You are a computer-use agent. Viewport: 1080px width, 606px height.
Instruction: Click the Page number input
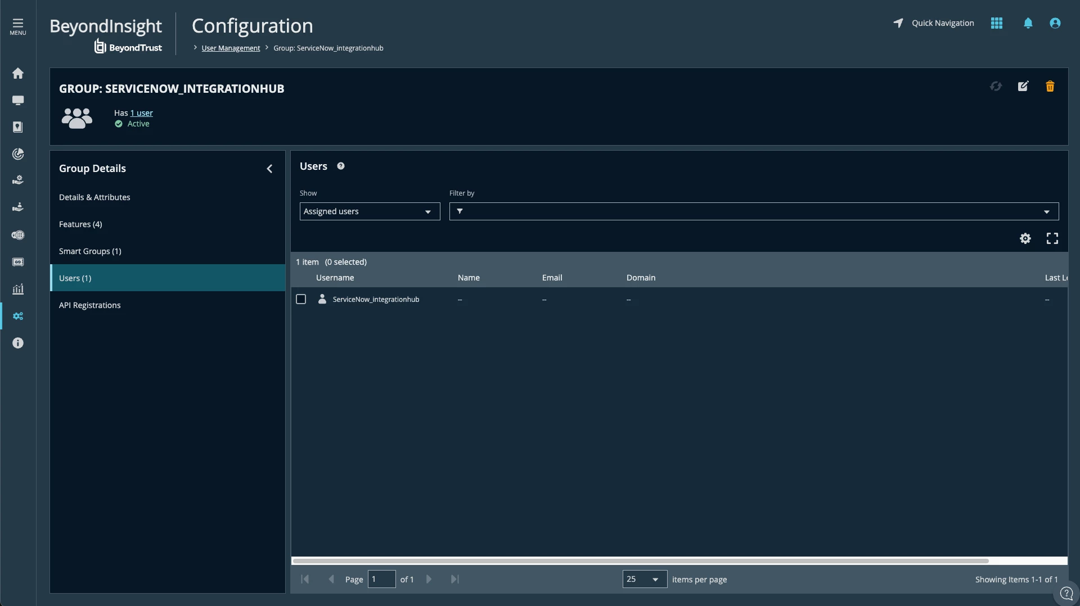coord(381,579)
